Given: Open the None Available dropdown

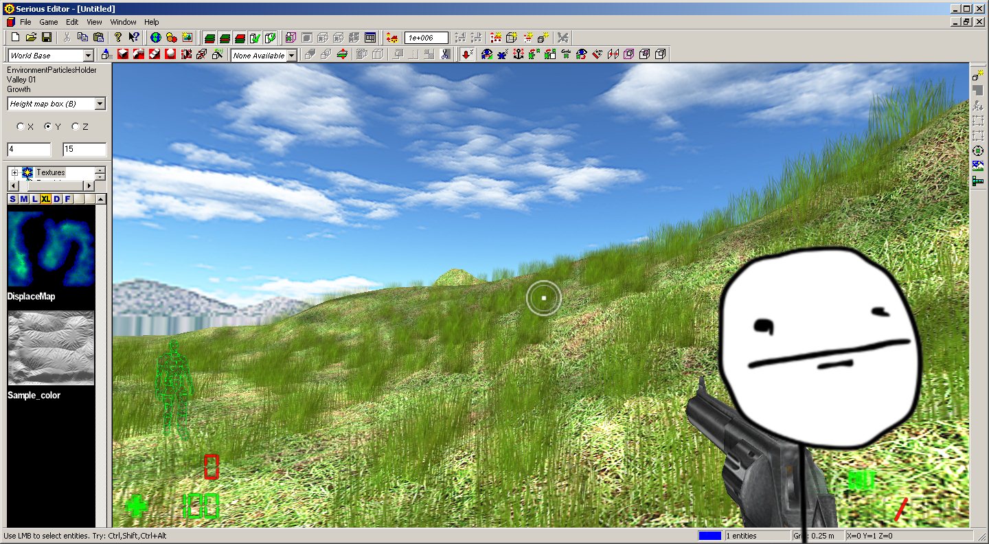Looking at the screenshot, I should coord(291,56).
